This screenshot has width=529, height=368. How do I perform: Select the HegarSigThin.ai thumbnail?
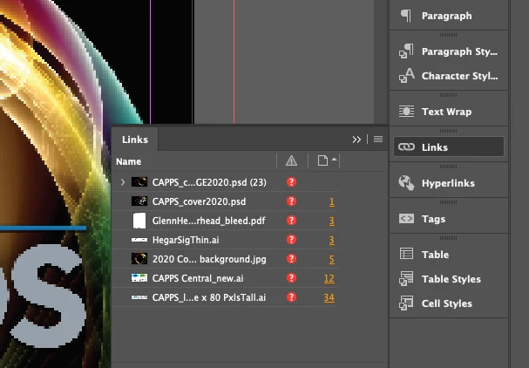[x=139, y=240]
